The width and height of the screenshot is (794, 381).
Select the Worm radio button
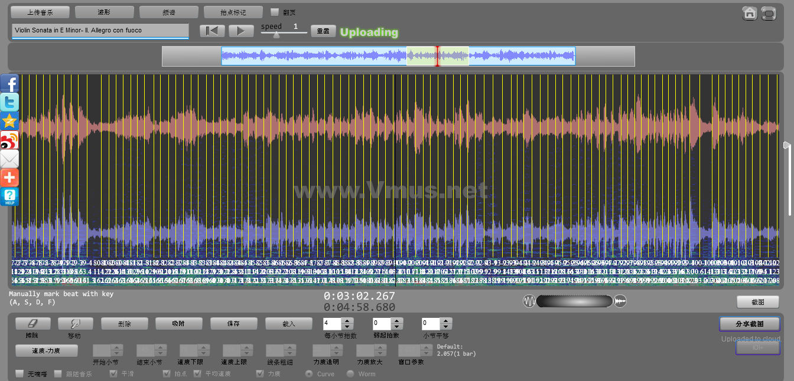point(350,374)
